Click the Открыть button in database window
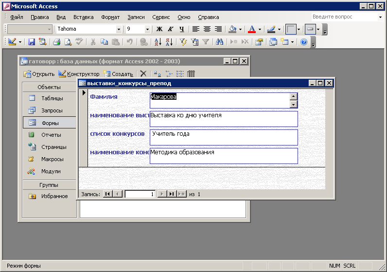387x272 pixels. (39, 74)
